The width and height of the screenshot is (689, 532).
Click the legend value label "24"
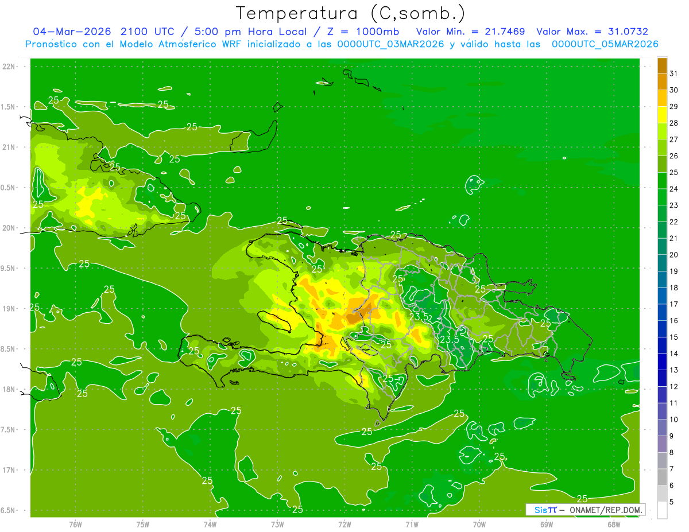point(673,189)
